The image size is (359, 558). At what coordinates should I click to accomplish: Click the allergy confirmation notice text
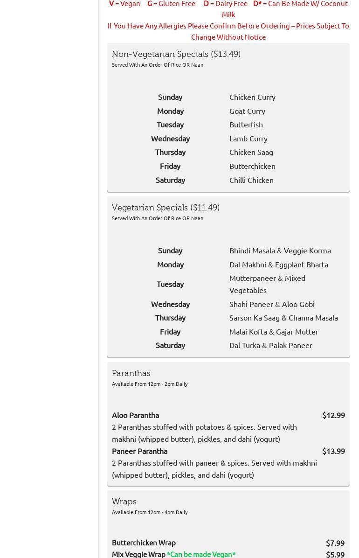point(228,31)
